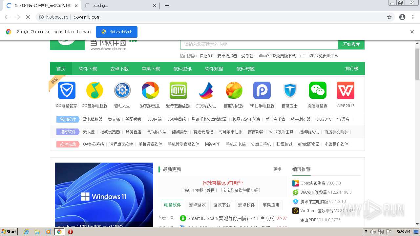Click the red security icon in taskbar
This screenshot has height=236, width=420.
tap(70, 232)
